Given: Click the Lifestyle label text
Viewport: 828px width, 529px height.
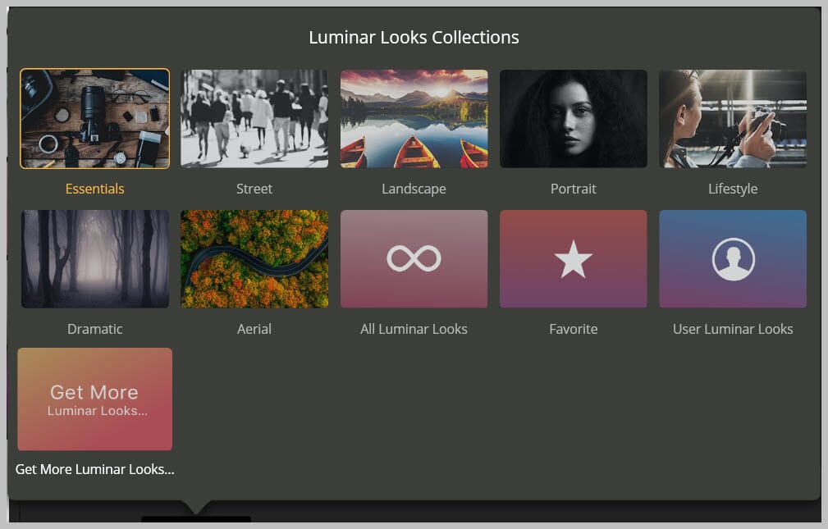Looking at the screenshot, I should point(733,189).
